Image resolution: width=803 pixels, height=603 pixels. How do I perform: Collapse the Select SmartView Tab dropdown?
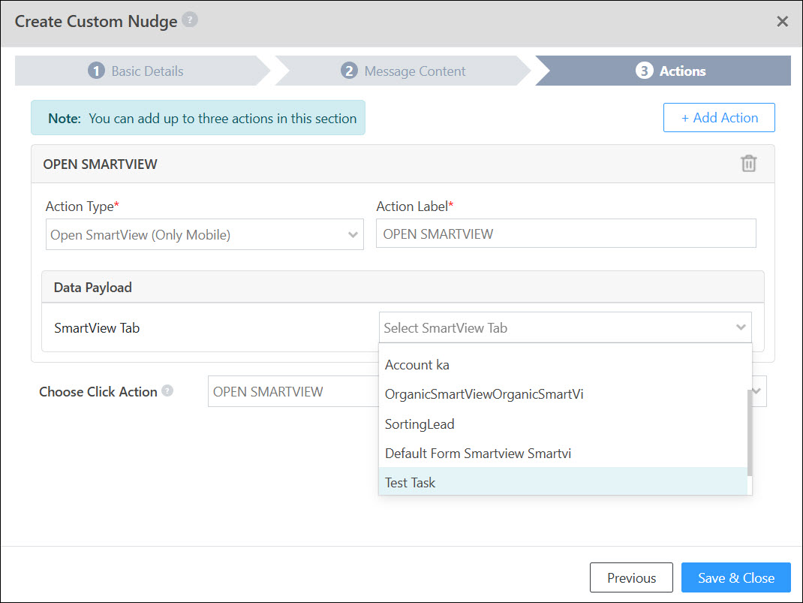(565, 327)
